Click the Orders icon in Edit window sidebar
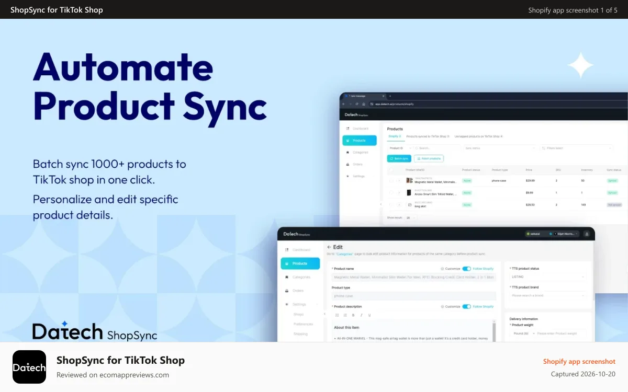 [287, 291]
